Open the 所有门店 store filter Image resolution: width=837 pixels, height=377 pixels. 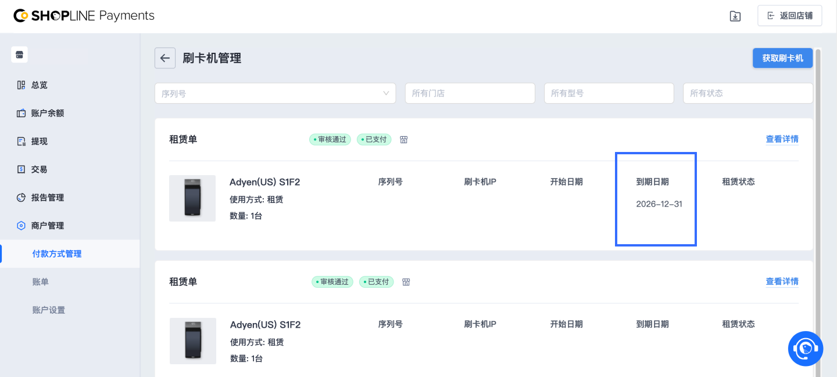point(470,93)
